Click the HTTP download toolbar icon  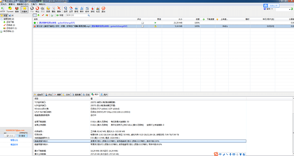[3, 9]
